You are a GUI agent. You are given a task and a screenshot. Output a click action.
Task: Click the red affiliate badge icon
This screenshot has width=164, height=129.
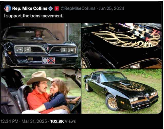[x=57, y=8]
